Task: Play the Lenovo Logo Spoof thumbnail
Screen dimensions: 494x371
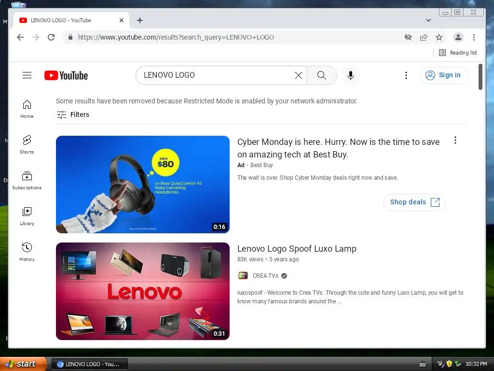Action: (143, 291)
